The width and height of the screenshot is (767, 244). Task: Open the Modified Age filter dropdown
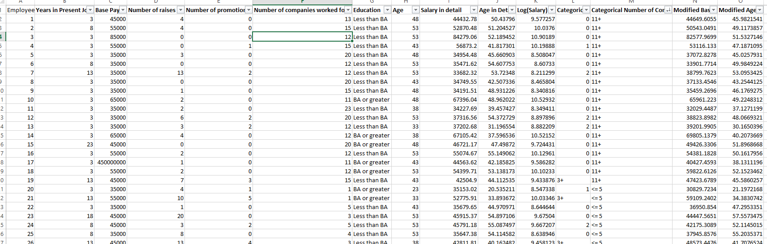[x=760, y=10]
